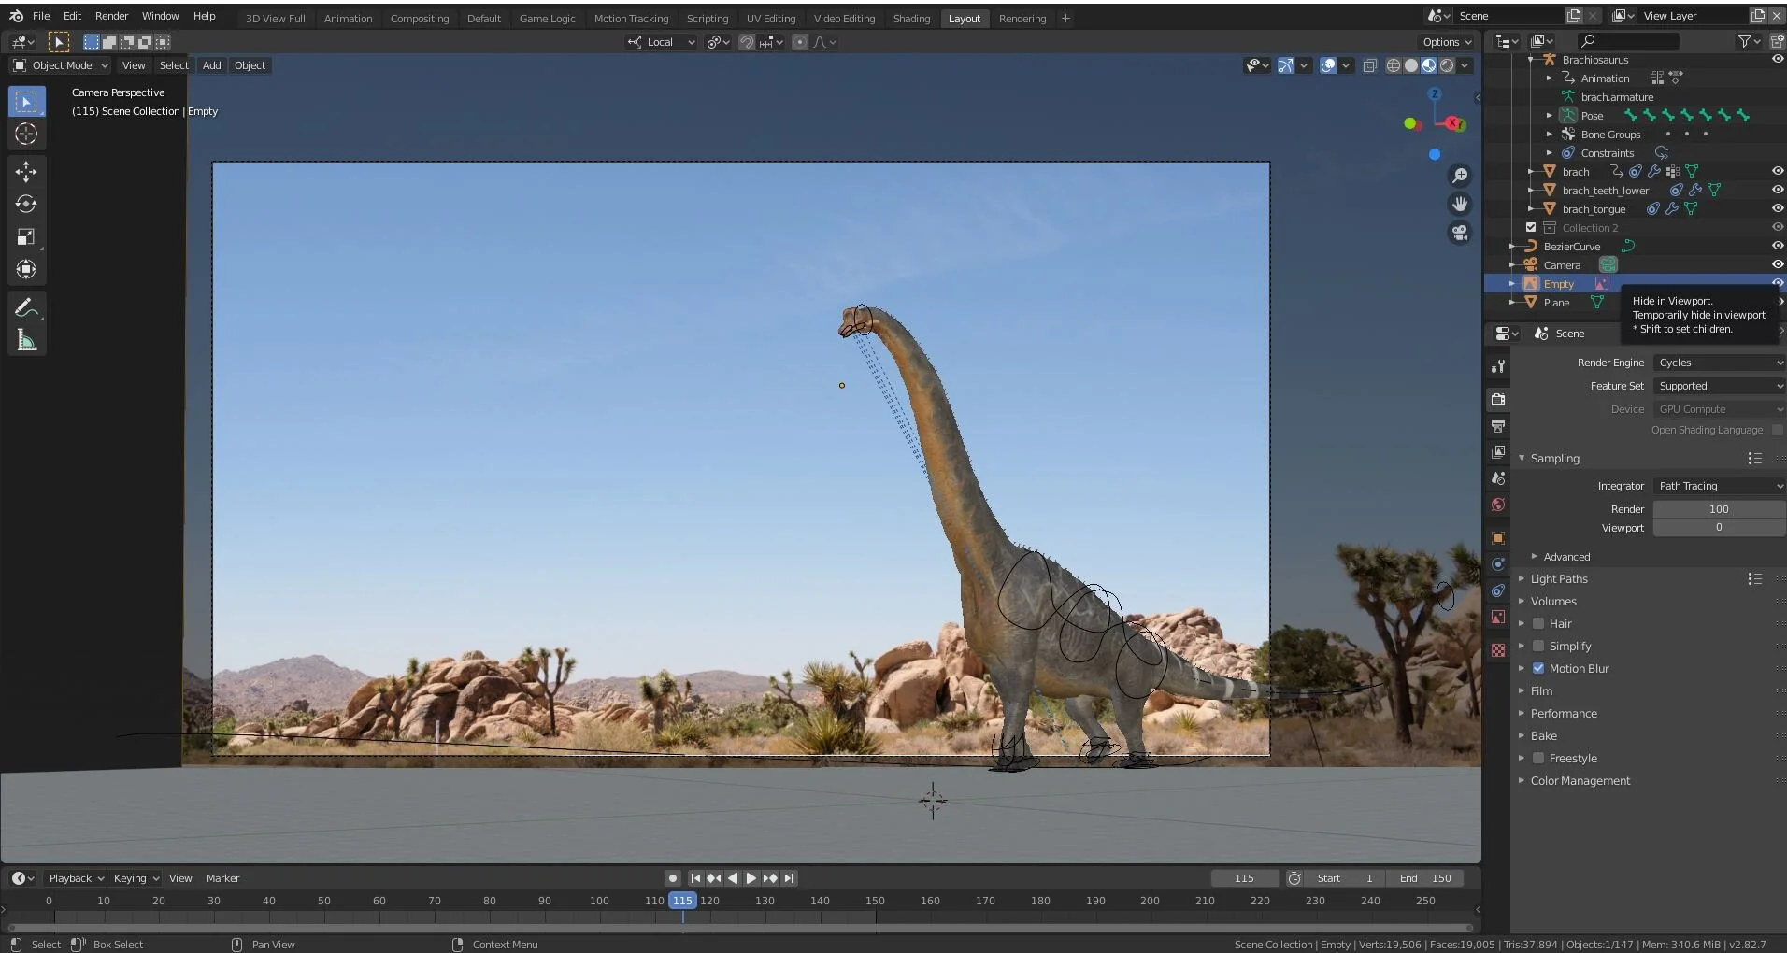
Task: Select the Rotate tool
Action: 26,204
